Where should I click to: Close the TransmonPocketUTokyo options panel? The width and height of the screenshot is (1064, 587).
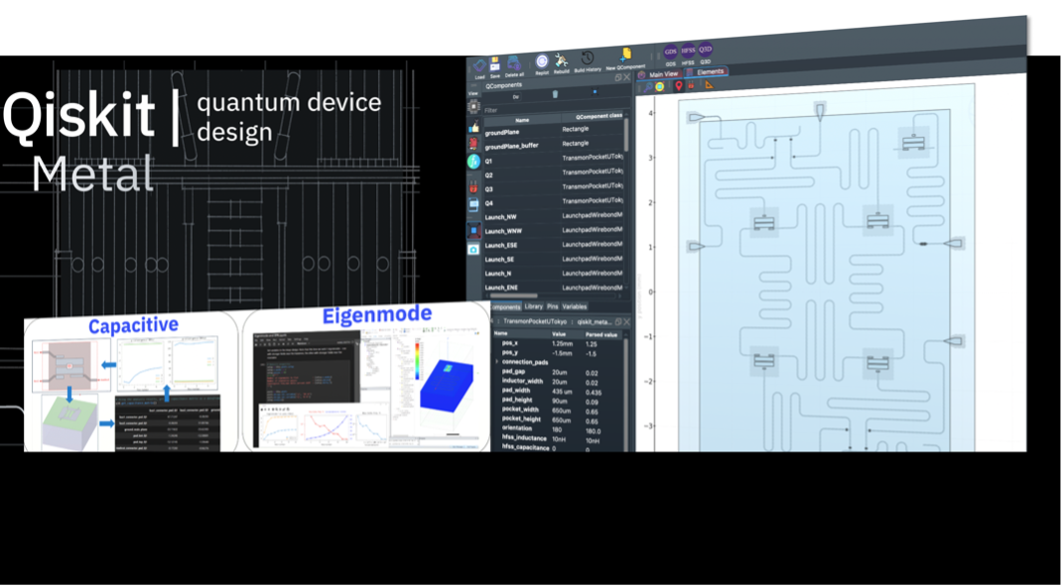click(627, 322)
